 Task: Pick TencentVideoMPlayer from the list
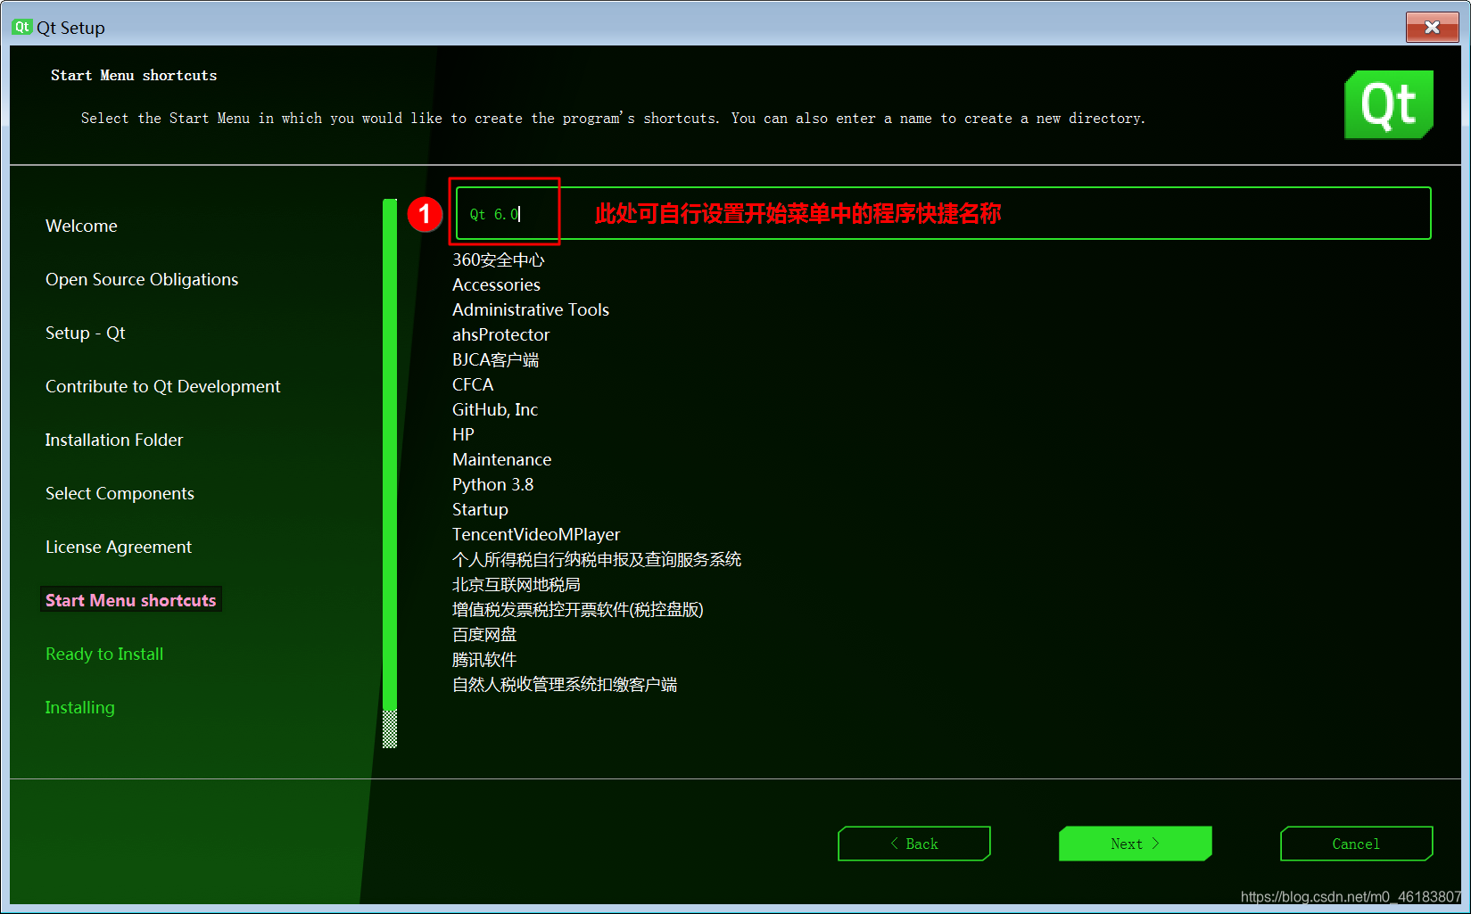[536, 534]
